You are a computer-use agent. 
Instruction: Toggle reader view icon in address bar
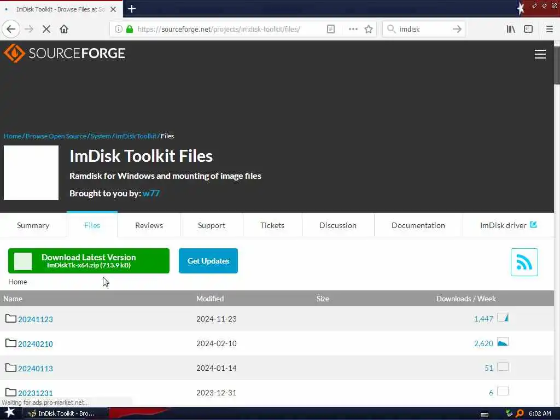[x=331, y=30]
